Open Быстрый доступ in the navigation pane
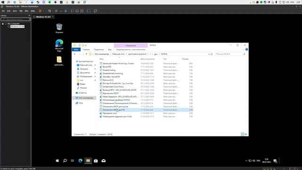 [x=86, y=61]
